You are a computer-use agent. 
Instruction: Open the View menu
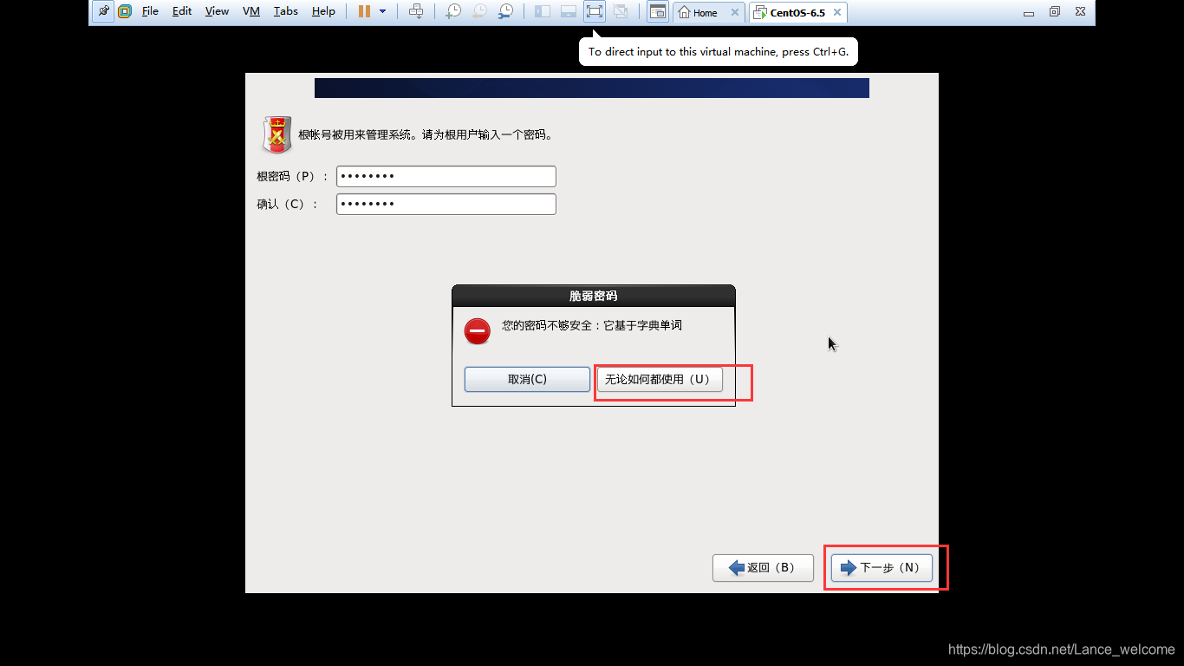pos(217,12)
